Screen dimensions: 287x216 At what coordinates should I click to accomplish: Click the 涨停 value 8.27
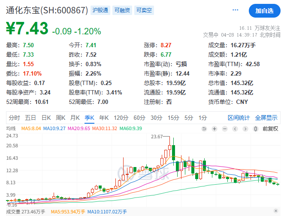[x=166, y=45]
